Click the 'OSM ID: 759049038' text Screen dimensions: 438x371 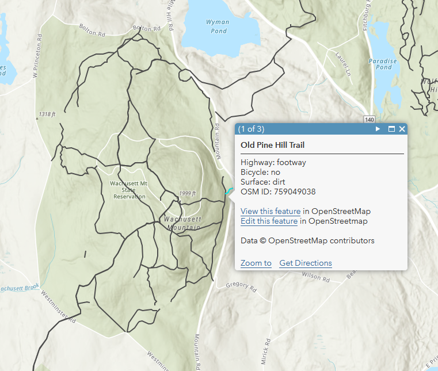tap(278, 192)
